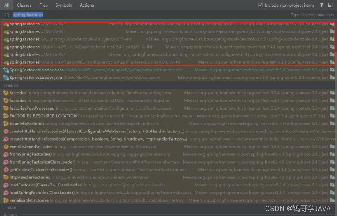Click the SpringFactoriesLoader.class file icon
The width and height of the screenshot is (337, 216).
pyautogui.click(x=6, y=70)
